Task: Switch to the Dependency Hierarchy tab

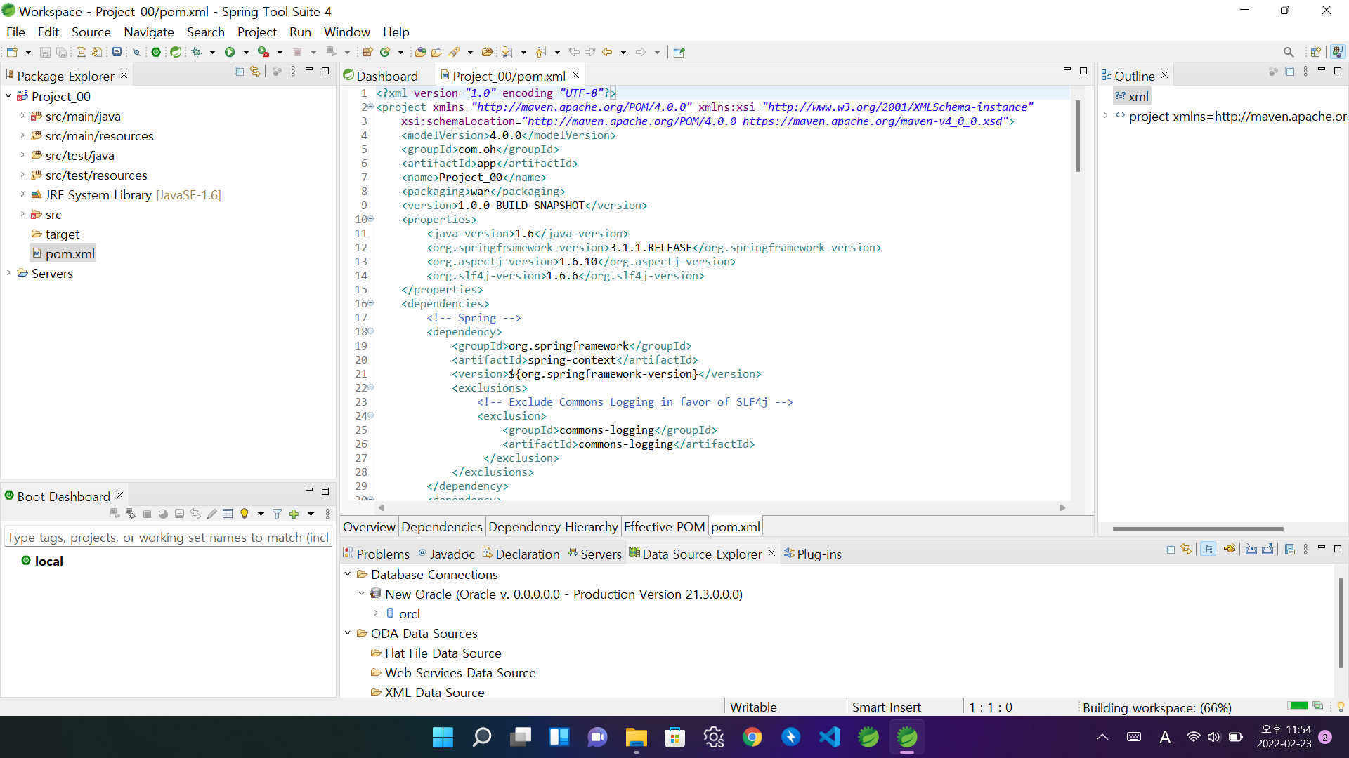Action: pyautogui.click(x=553, y=527)
